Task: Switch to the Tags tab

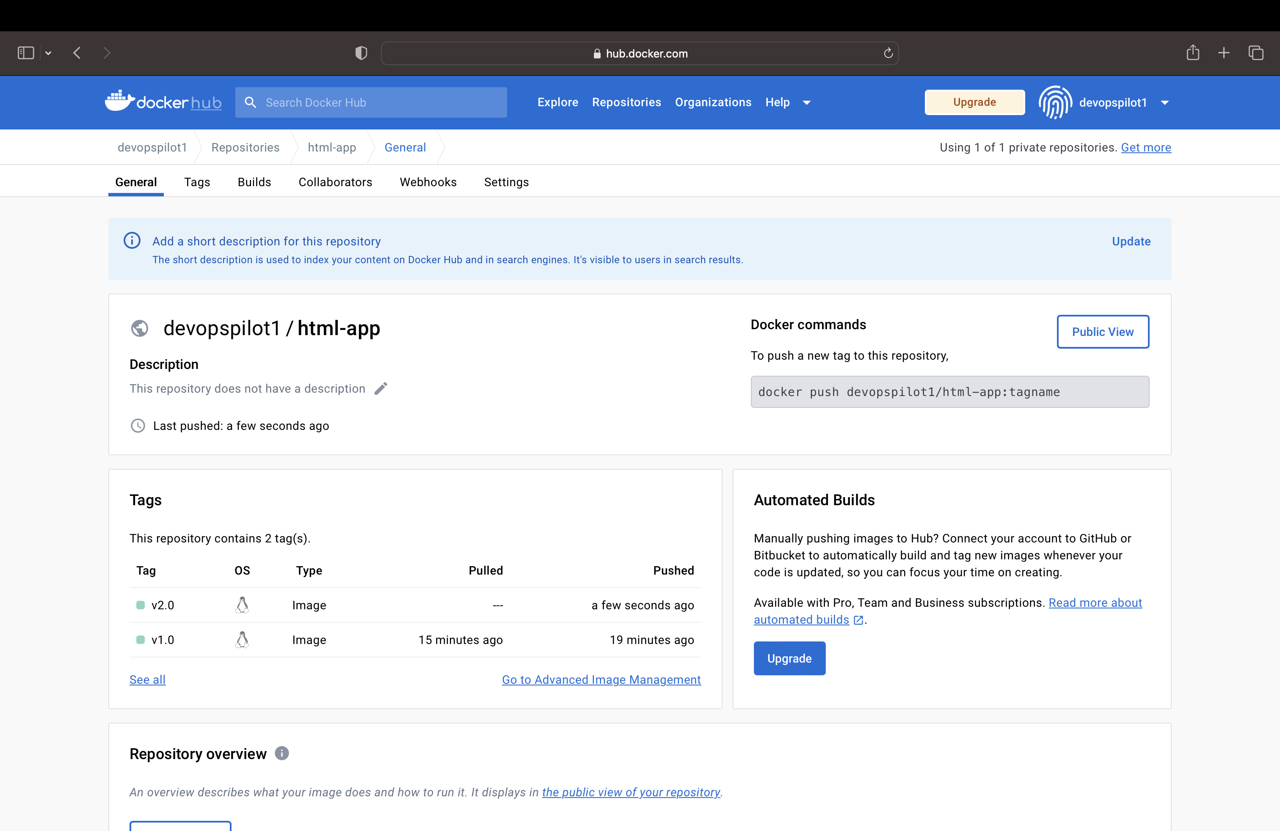Action: tap(197, 182)
